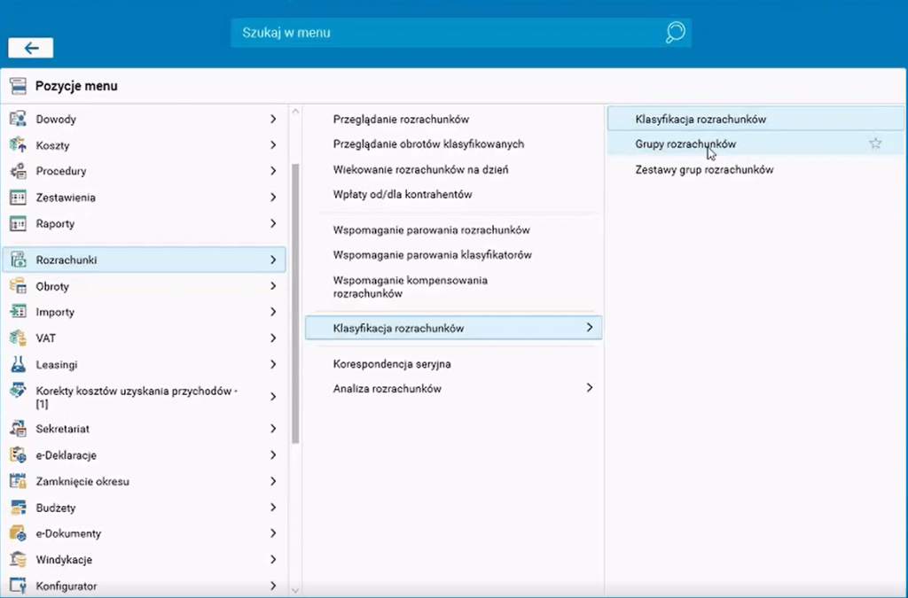This screenshot has width=908, height=598.
Task: Open the Analiza rozrachunków item
Action: (x=387, y=389)
